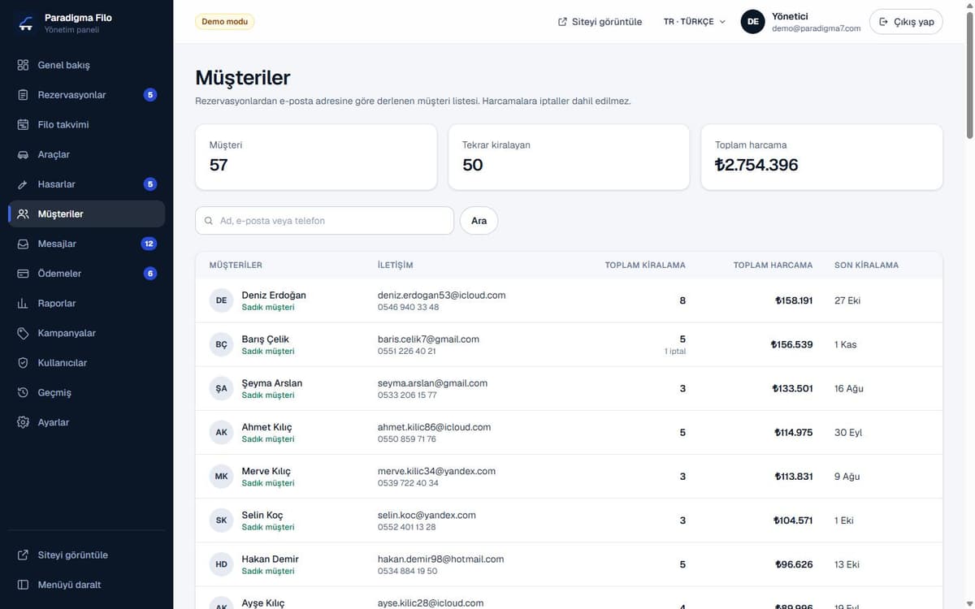Open the Müşteriler menu item
The height and width of the screenshot is (609, 975).
tap(87, 214)
